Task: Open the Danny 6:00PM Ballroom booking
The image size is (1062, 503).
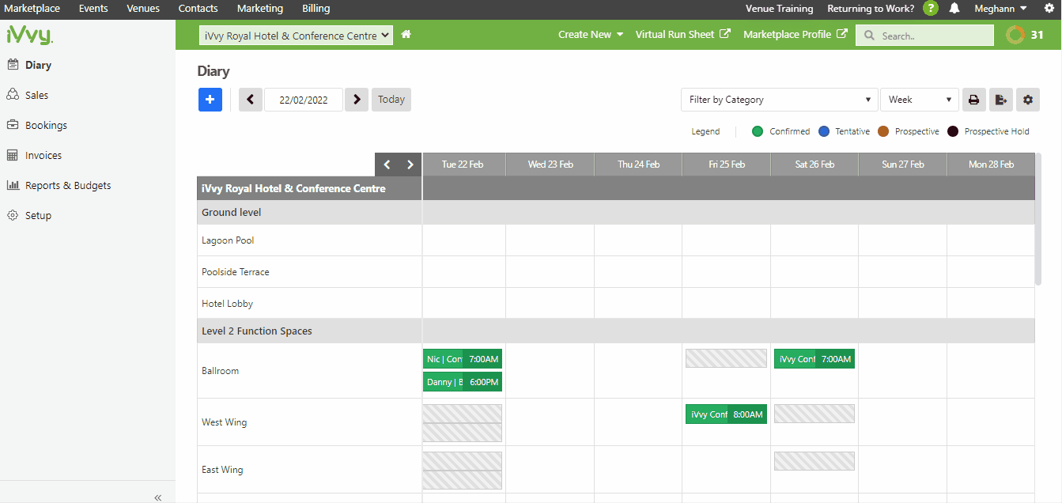Action: click(463, 382)
